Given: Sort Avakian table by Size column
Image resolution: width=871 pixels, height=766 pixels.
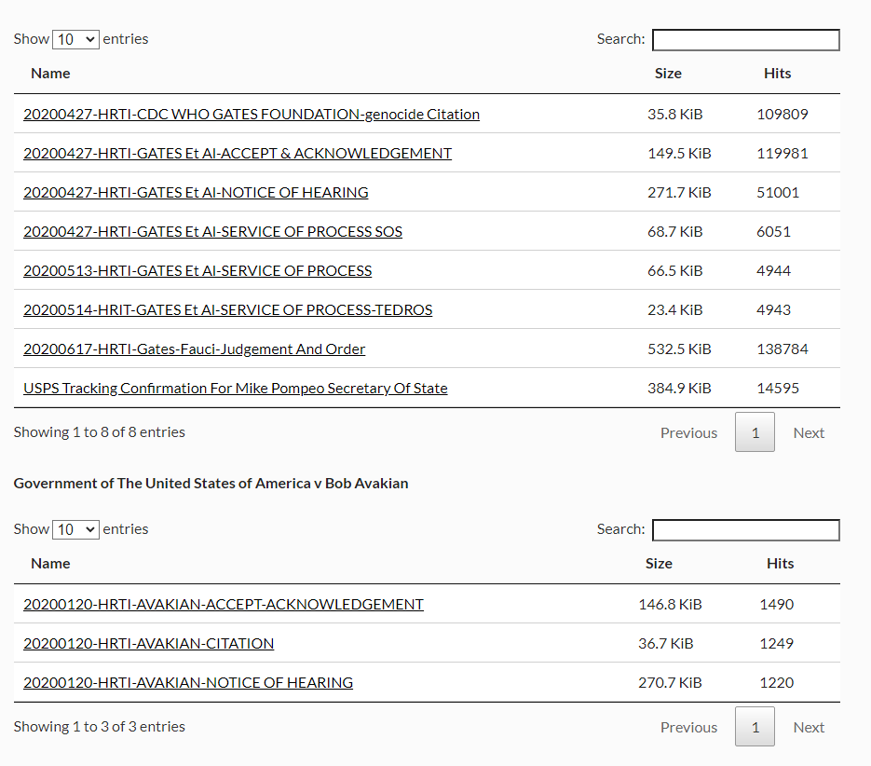Looking at the screenshot, I should [659, 564].
